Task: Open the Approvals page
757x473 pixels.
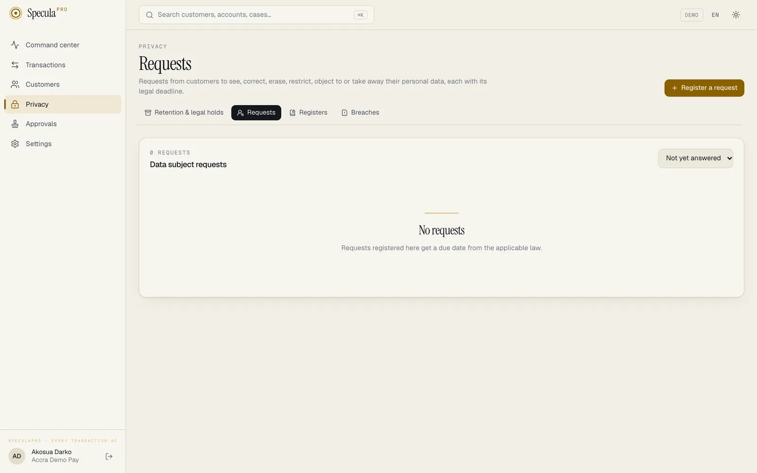Action: [x=63, y=124]
